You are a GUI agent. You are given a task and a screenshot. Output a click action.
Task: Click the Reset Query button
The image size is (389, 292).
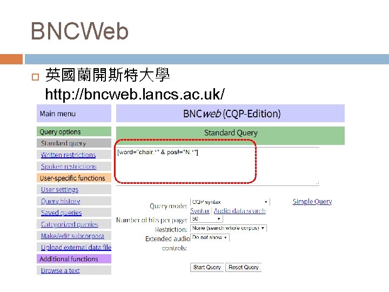pos(243,267)
